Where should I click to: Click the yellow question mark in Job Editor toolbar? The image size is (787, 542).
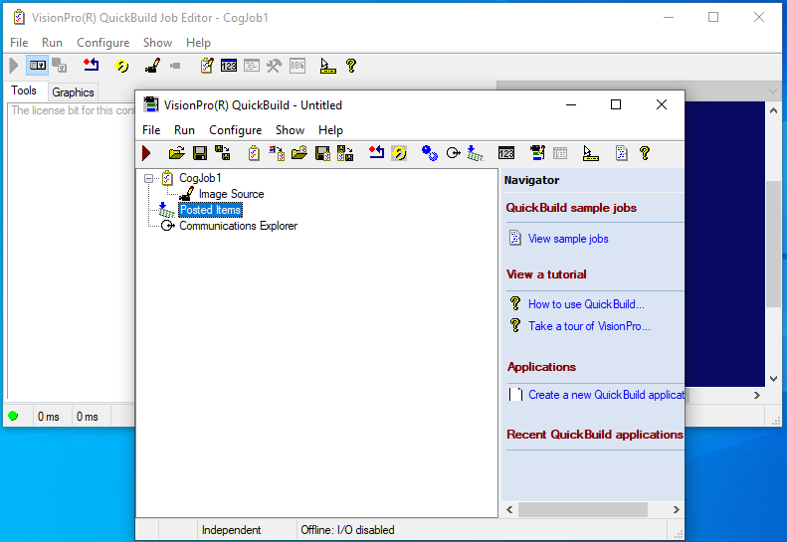click(x=351, y=66)
